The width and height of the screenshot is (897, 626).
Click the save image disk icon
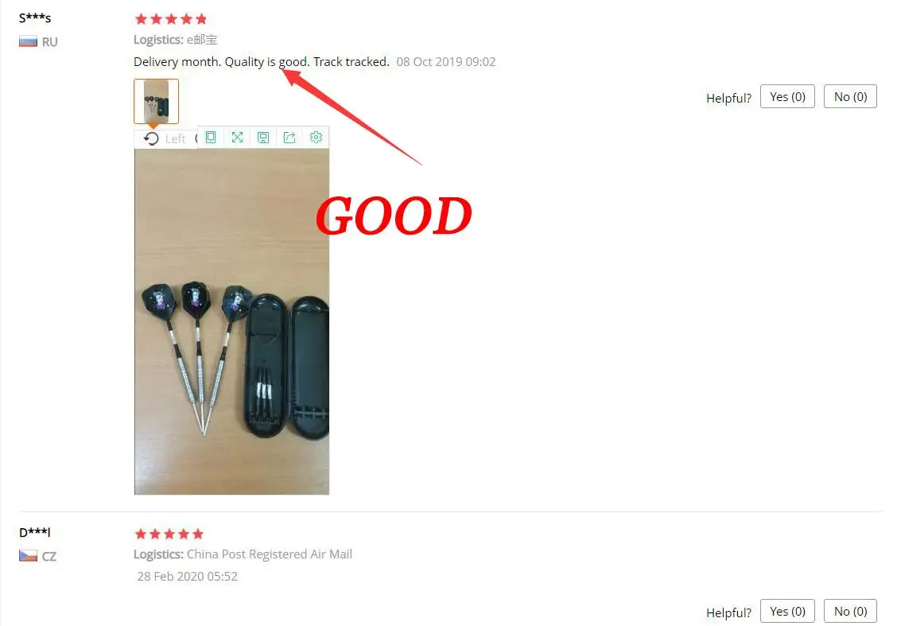[x=263, y=138]
